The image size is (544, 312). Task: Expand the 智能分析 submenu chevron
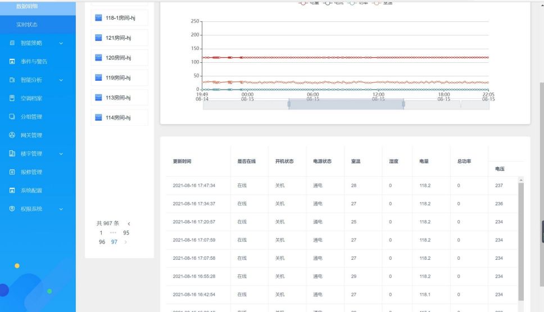61,80
